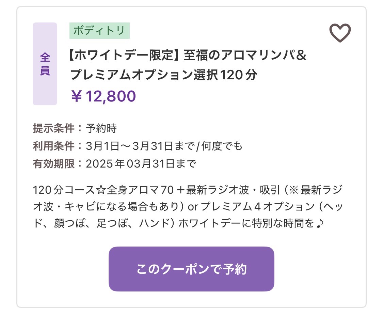Click the 提示条件 label
The width and height of the screenshot is (383, 316).
53,128
